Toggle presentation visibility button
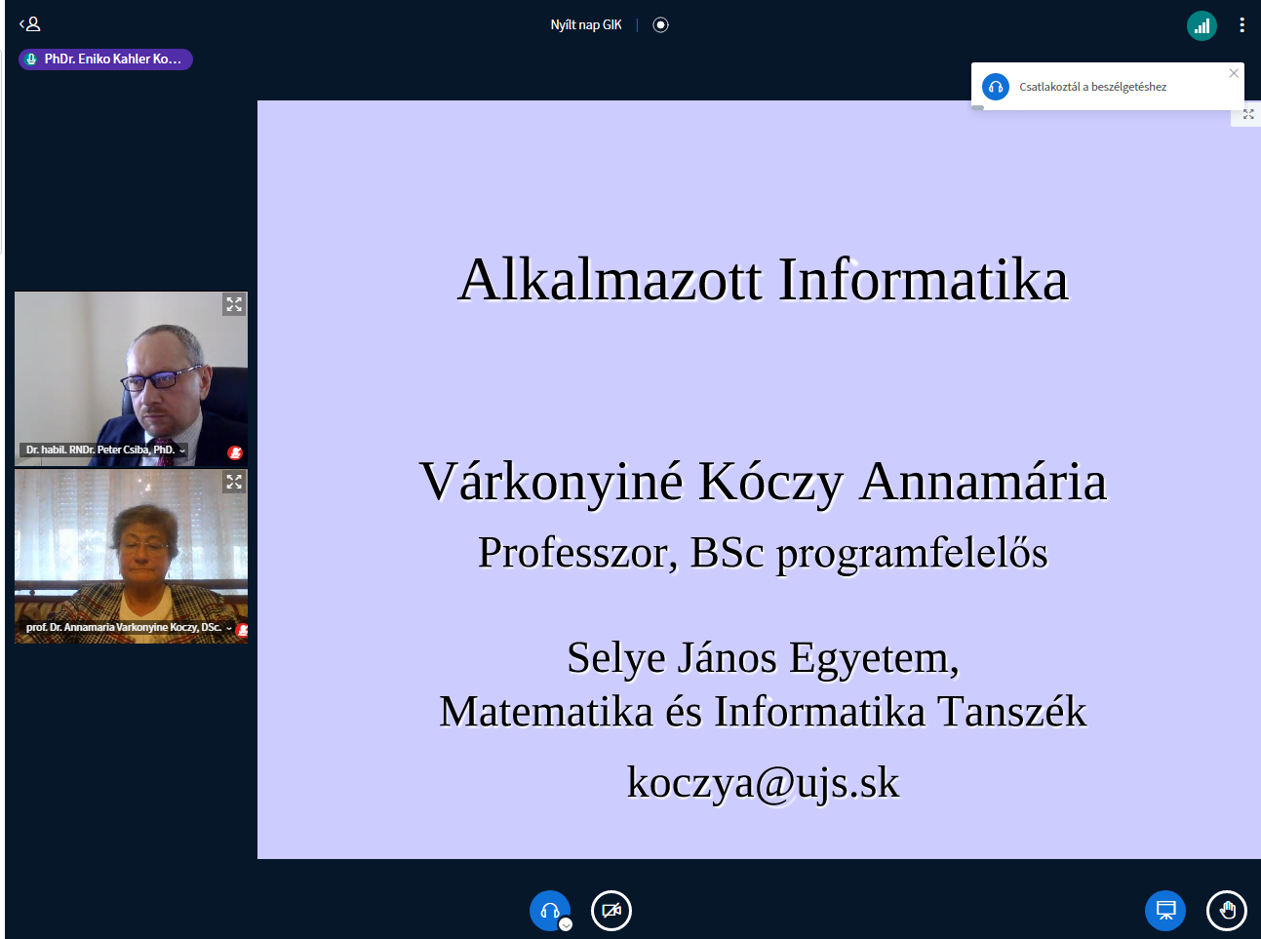The height and width of the screenshot is (939, 1261). (x=1165, y=911)
